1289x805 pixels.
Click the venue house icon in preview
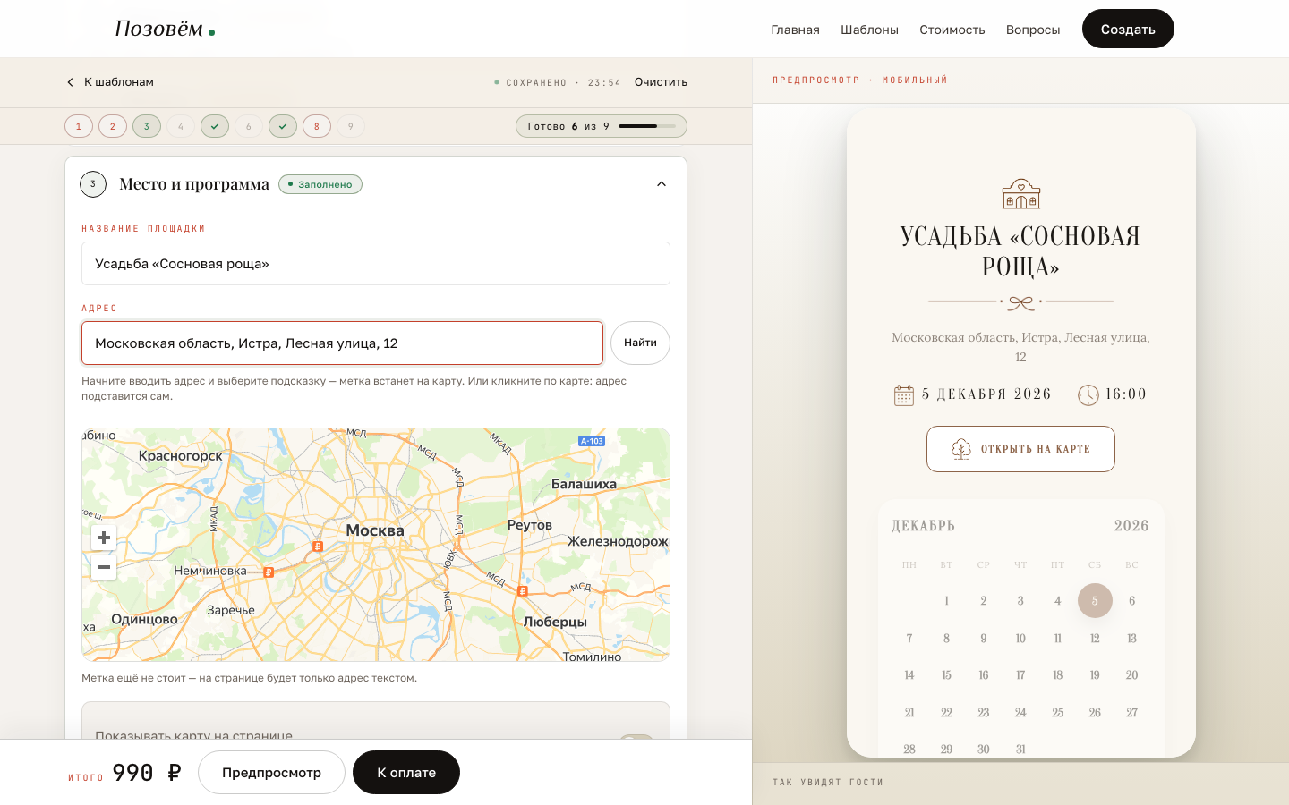[1021, 193]
